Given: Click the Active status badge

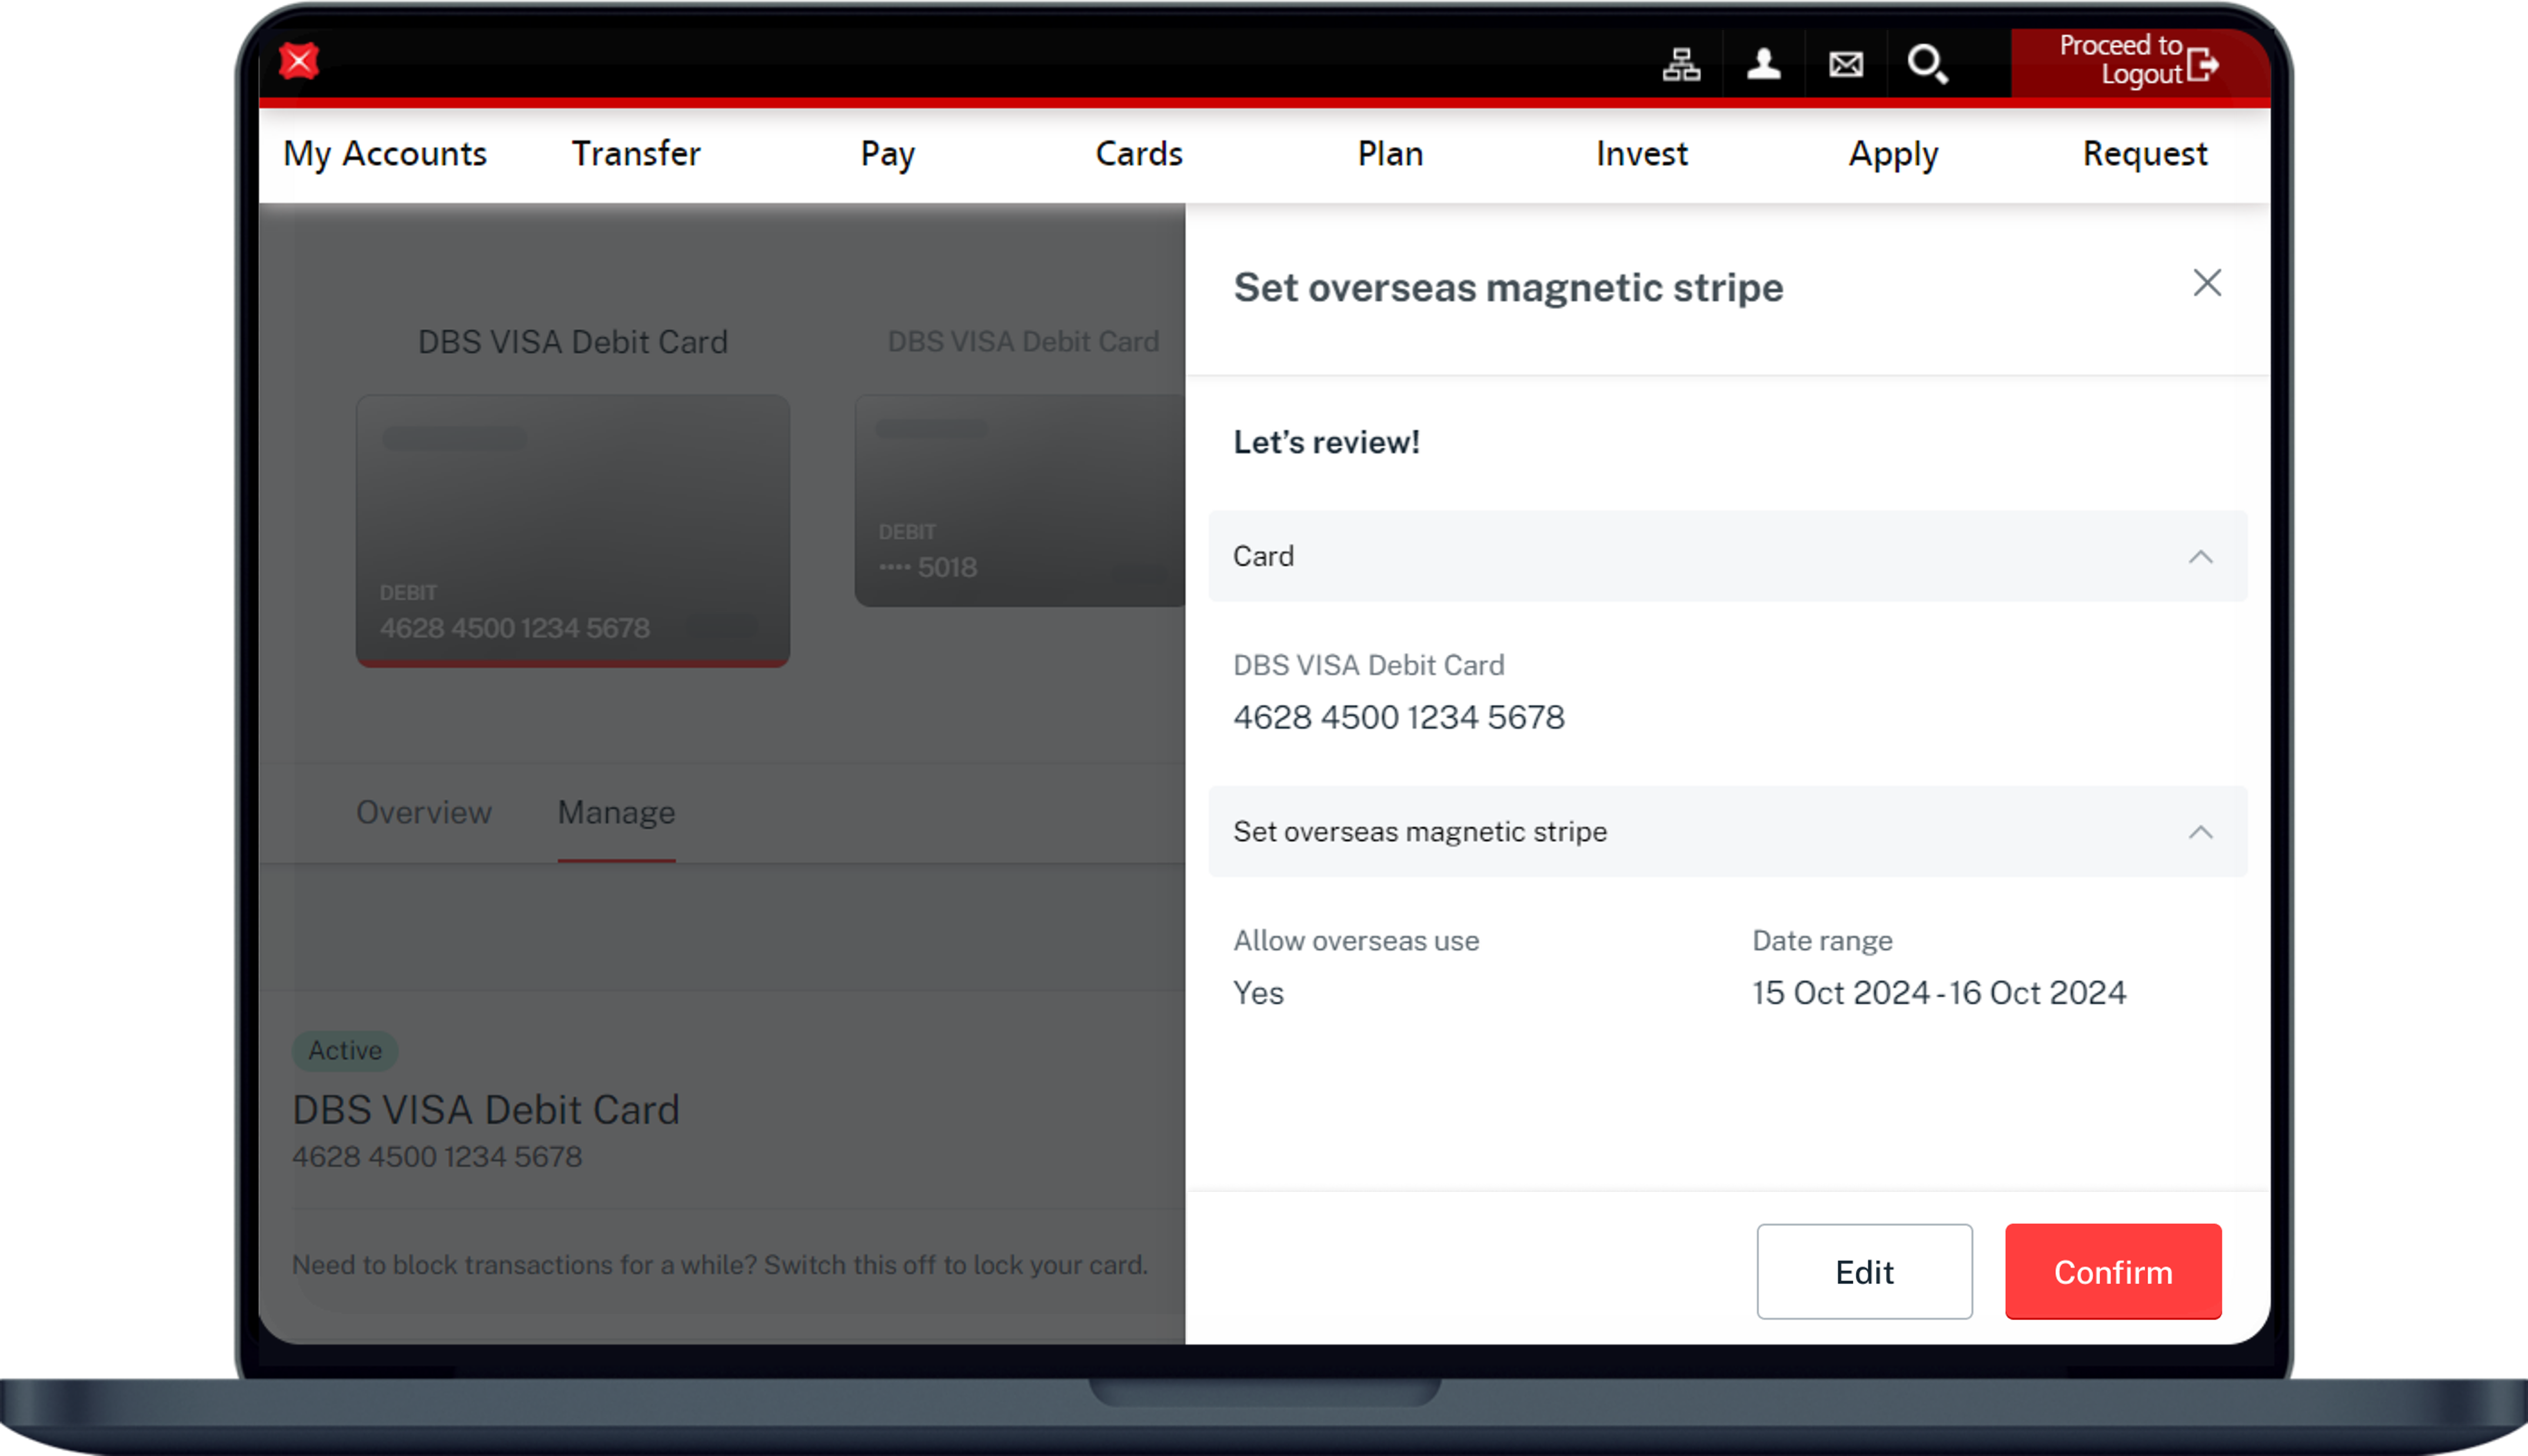Looking at the screenshot, I should pos(345,1050).
